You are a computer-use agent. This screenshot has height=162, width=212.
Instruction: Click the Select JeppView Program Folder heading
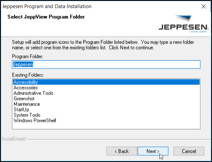click(46, 17)
